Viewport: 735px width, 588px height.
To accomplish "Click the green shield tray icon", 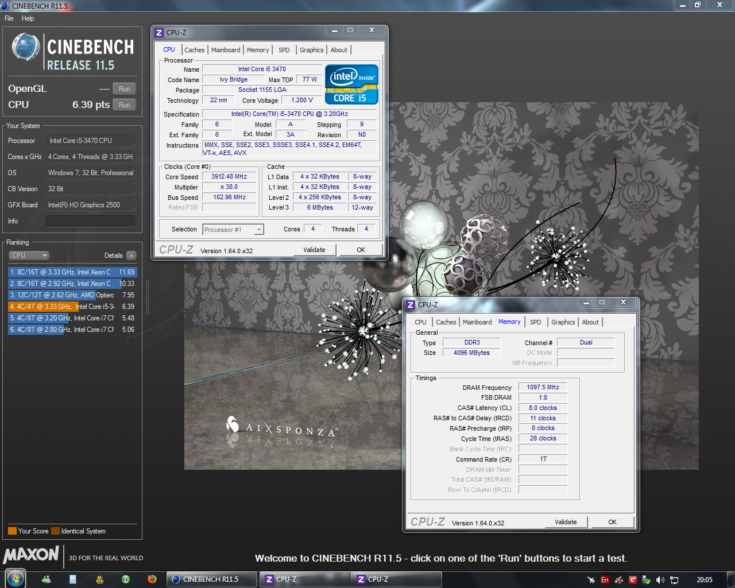I will tap(647, 580).
